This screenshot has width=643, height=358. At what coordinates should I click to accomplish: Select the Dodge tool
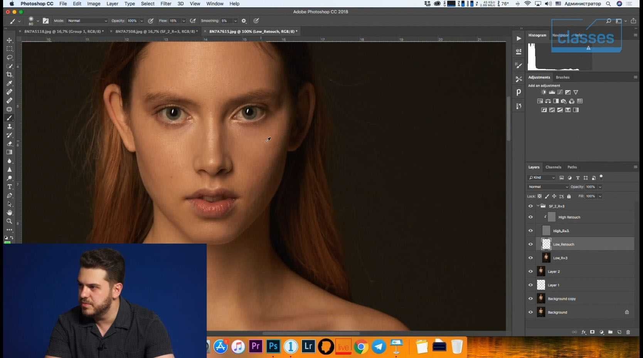pyautogui.click(x=9, y=178)
